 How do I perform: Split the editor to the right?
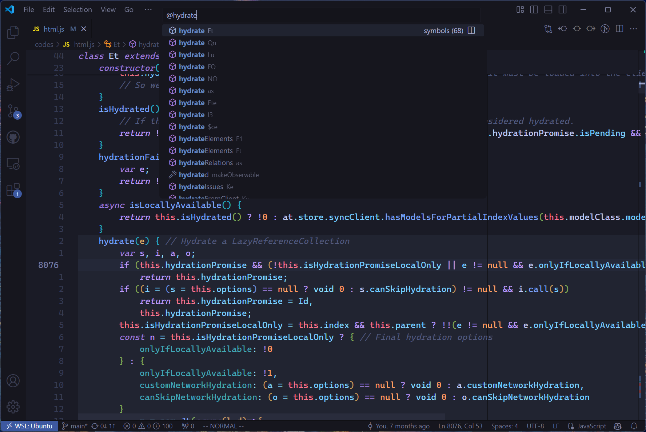click(x=619, y=29)
